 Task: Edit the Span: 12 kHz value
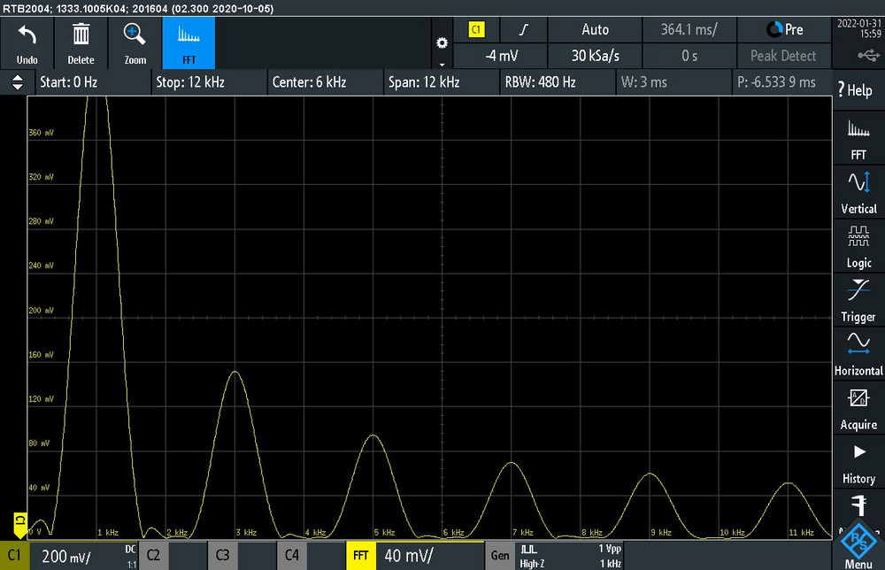(442, 82)
